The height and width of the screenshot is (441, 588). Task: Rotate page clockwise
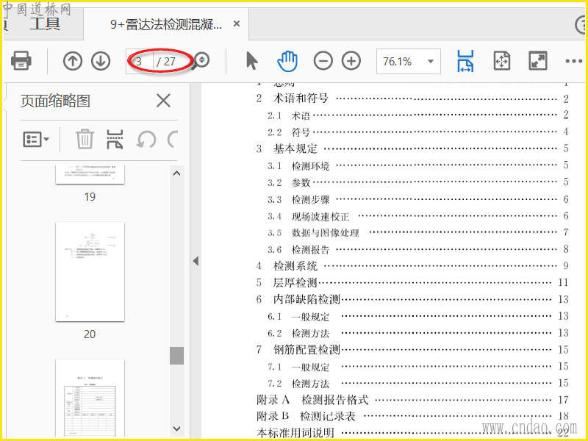(172, 140)
